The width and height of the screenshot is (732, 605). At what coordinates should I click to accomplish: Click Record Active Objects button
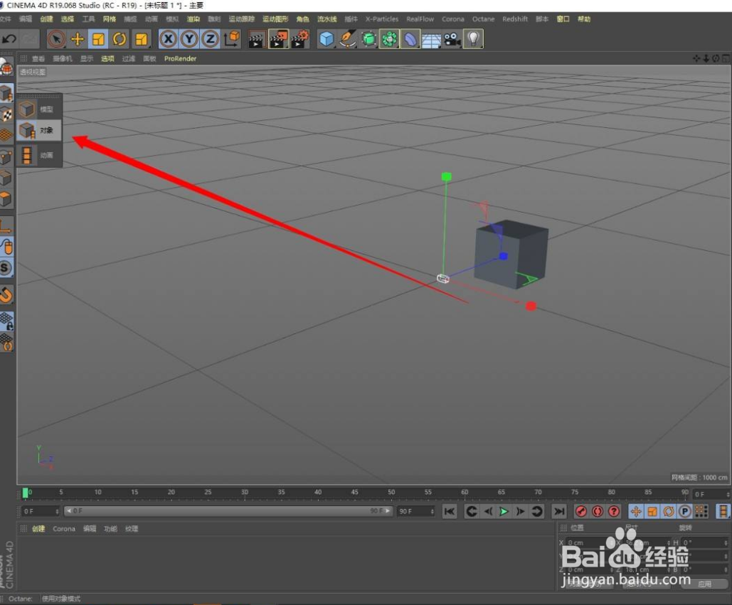[x=581, y=512]
